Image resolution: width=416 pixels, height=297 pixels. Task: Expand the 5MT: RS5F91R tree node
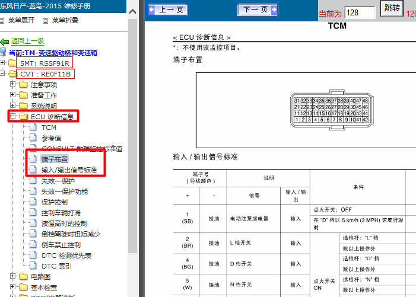[2, 62]
